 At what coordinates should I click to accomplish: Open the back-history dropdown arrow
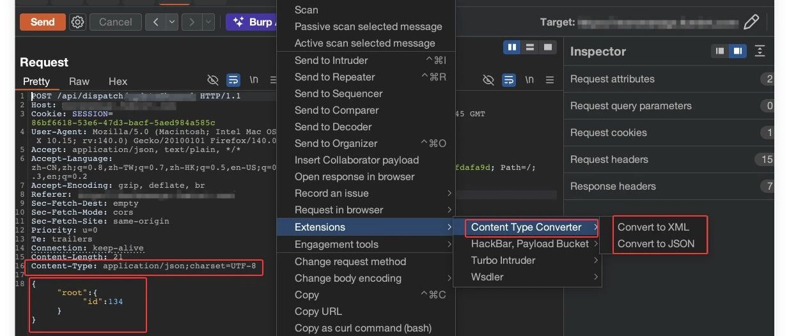(x=172, y=22)
